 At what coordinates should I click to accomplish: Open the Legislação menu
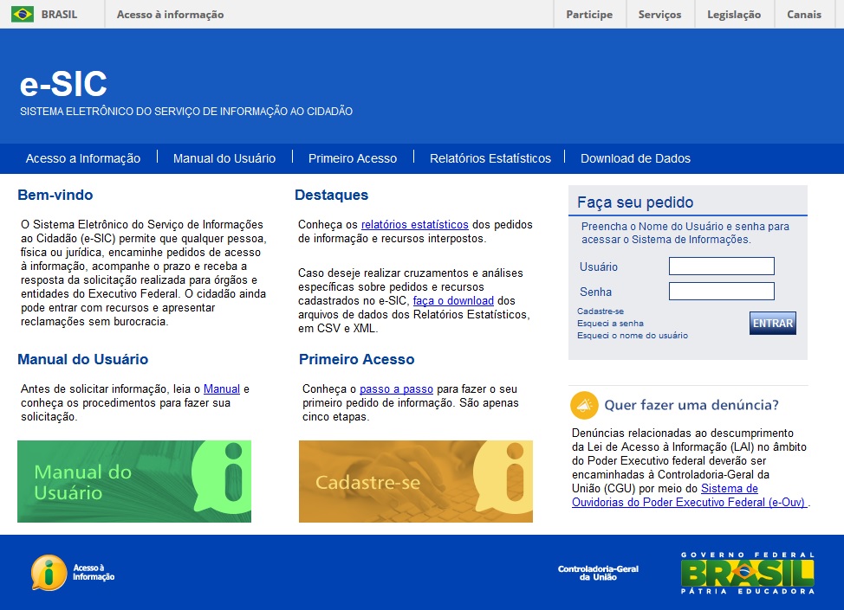pyautogui.click(x=733, y=14)
